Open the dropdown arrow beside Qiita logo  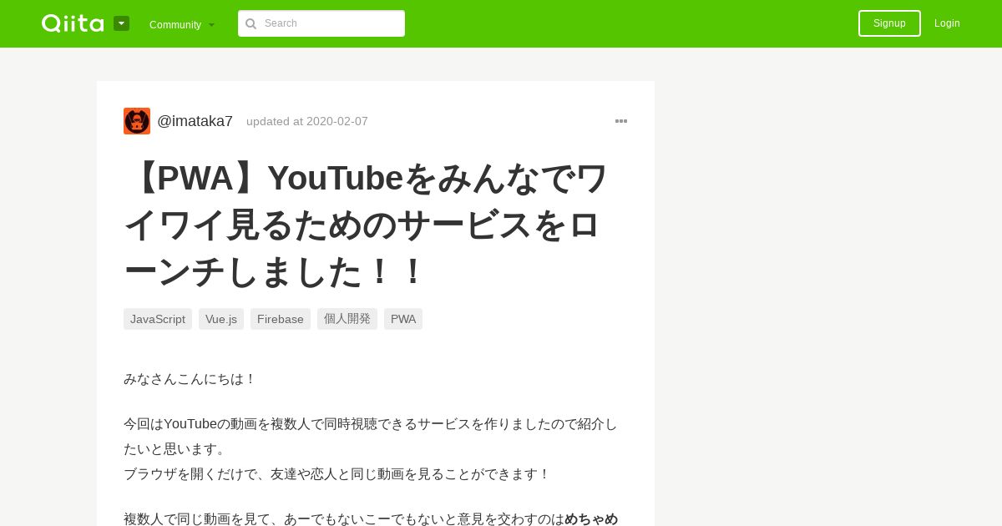[121, 23]
